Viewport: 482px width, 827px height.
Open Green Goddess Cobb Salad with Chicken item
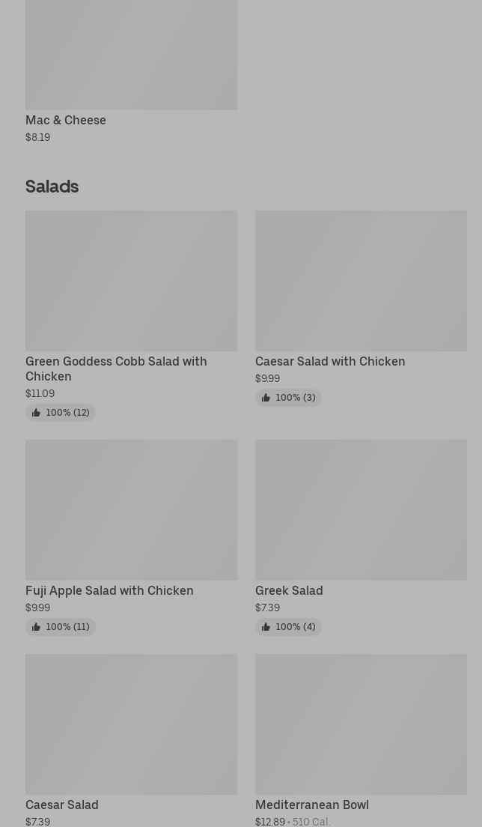(x=116, y=369)
